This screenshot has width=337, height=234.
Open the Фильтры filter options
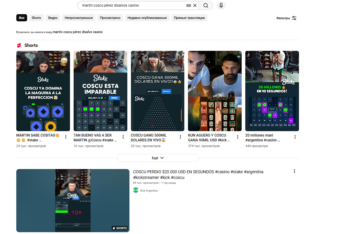click(286, 18)
